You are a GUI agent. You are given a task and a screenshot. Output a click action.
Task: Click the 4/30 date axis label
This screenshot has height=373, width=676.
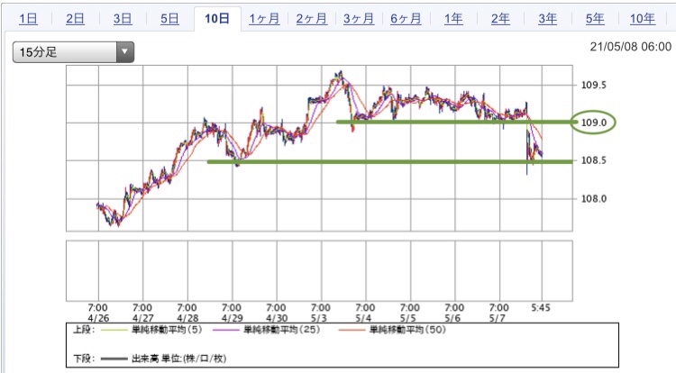click(277, 318)
